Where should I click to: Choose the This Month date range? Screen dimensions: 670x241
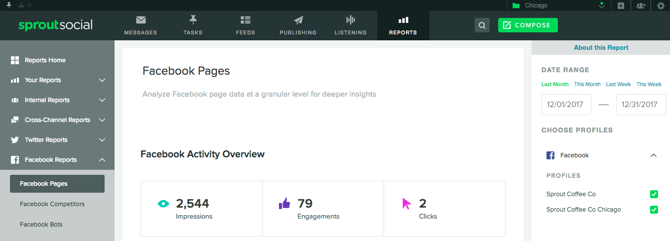[587, 84]
